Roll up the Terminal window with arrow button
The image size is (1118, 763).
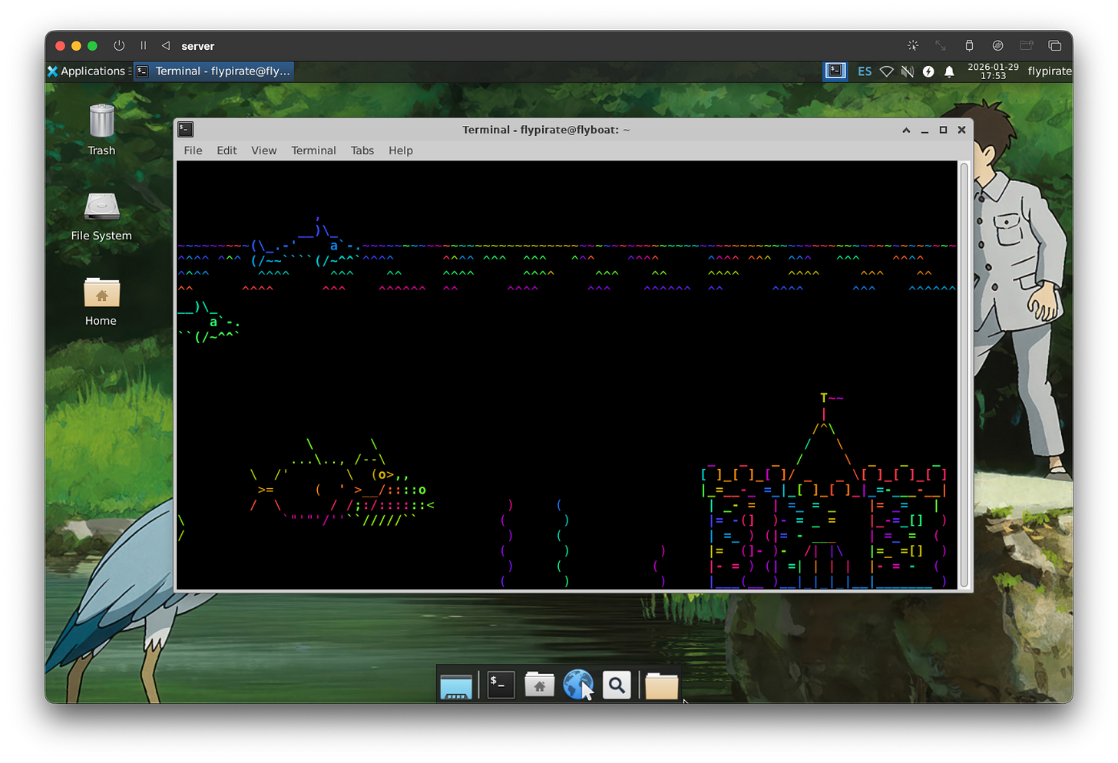coord(906,130)
